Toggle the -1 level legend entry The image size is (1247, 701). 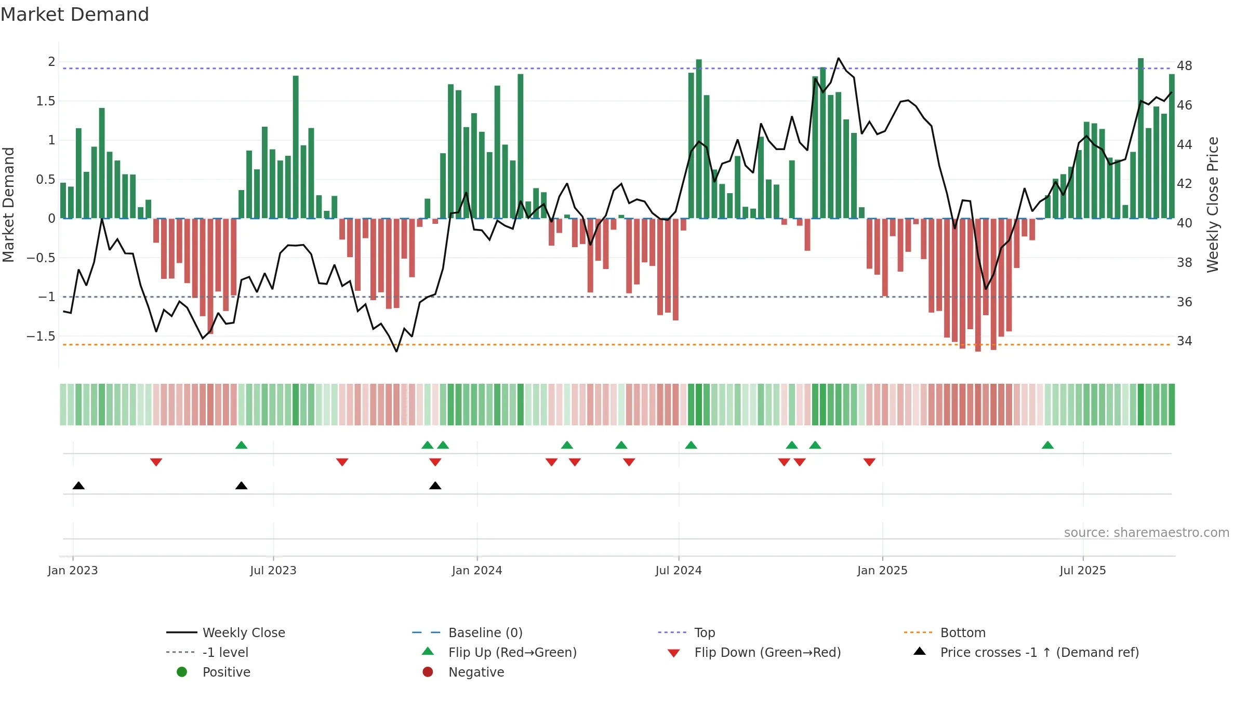207,652
